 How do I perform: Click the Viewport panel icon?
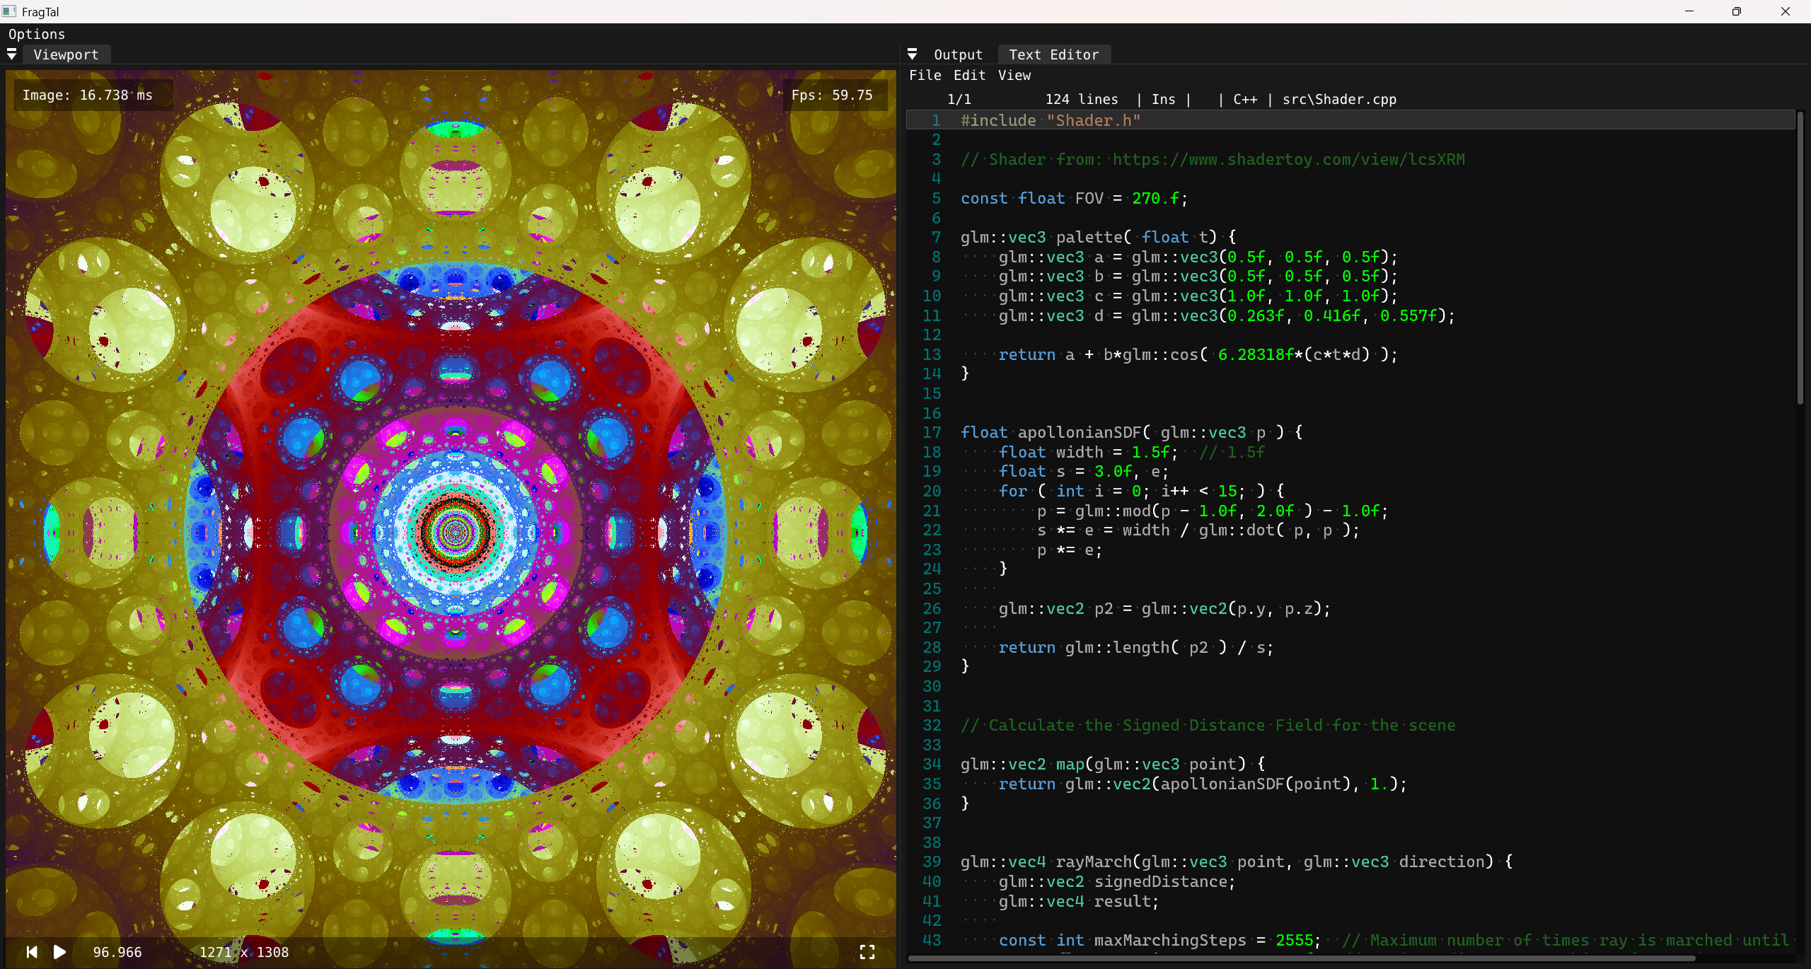pos(17,54)
